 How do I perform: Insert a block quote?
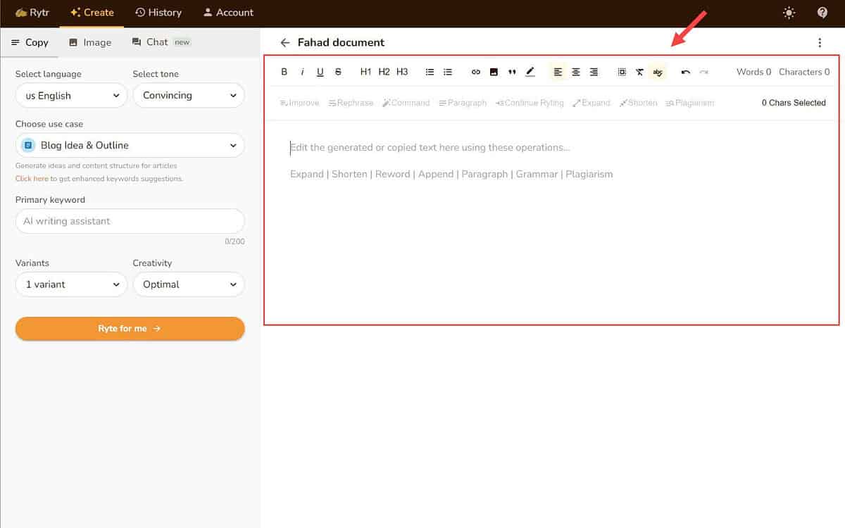(512, 72)
